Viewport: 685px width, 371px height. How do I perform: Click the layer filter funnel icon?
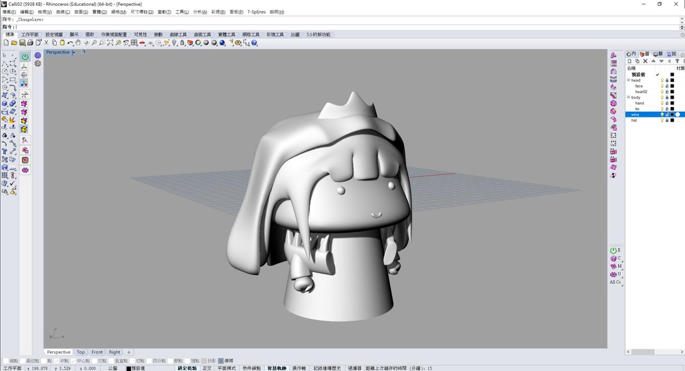[677, 61]
